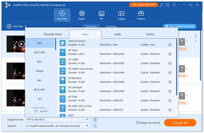The width and height of the screenshot is (204, 133).
Task: Select HEVC MP4 in the format list
Action: pyautogui.click(x=40, y=52)
